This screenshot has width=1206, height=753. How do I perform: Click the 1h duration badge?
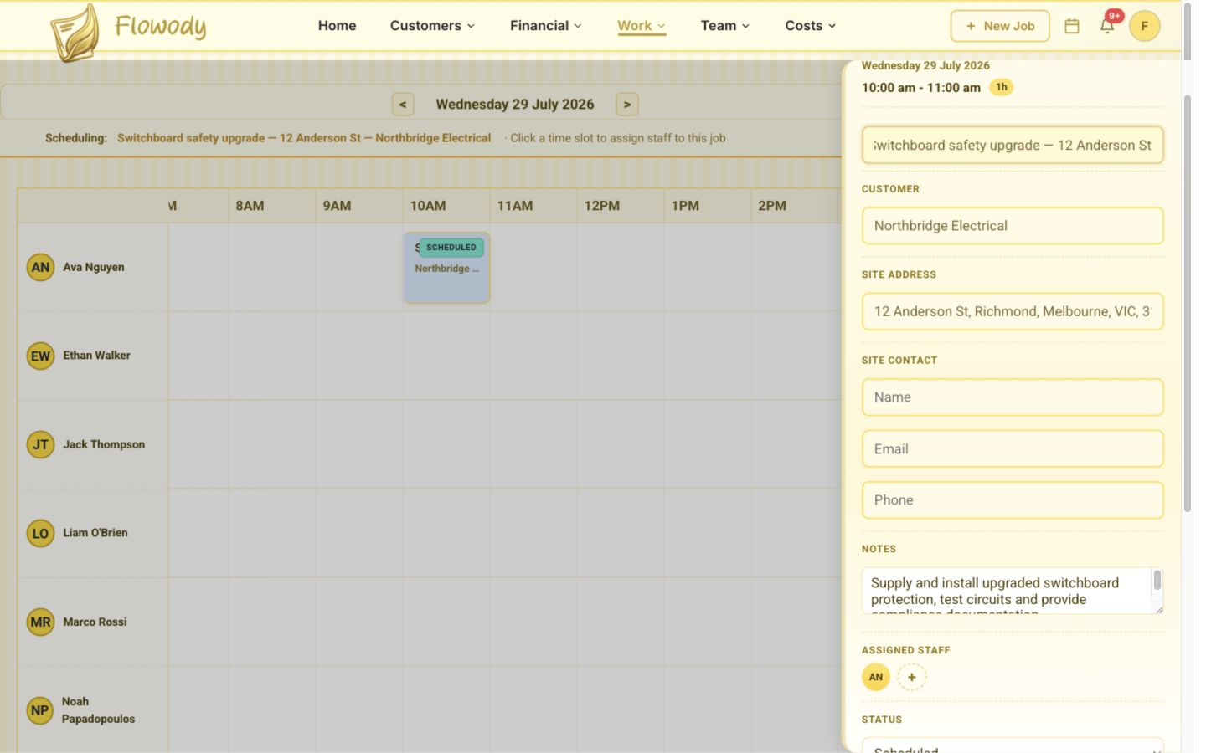(x=1002, y=87)
